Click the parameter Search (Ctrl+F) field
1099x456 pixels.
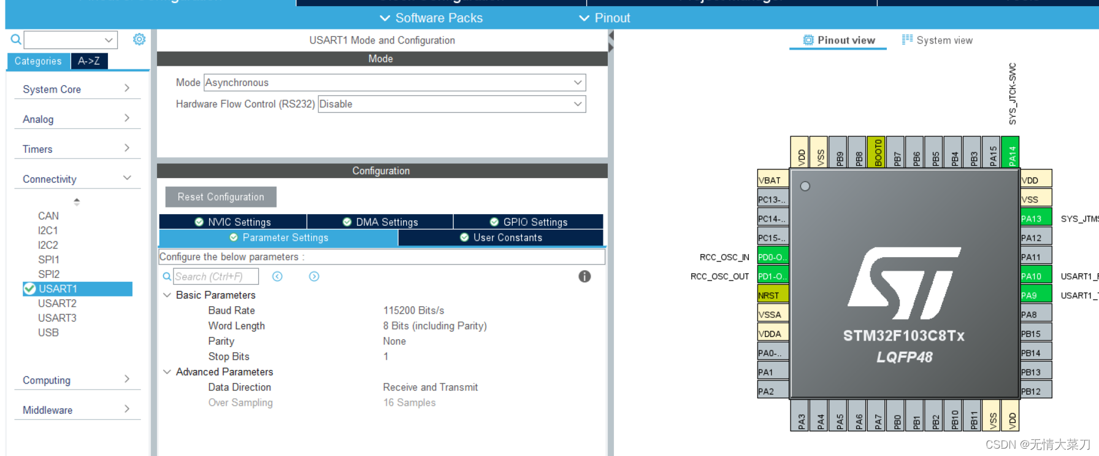(216, 277)
